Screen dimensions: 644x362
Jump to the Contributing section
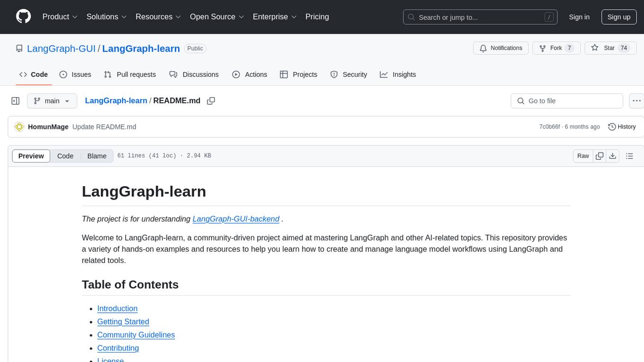(118, 348)
